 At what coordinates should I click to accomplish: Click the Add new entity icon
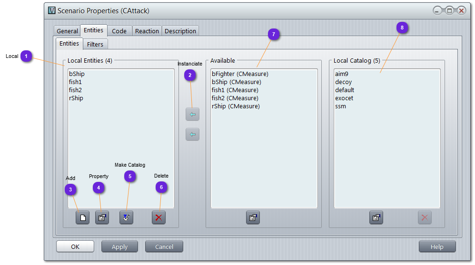[x=82, y=218]
